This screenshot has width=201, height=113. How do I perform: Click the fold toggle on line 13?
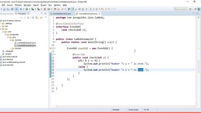point(55,54)
